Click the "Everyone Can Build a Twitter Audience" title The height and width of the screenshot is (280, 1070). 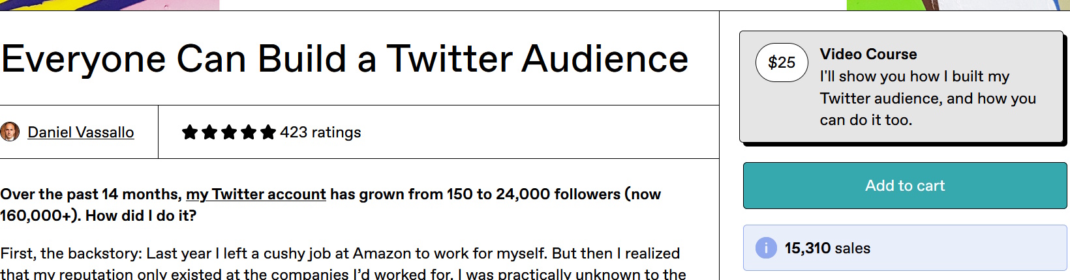click(x=344, y=59)
